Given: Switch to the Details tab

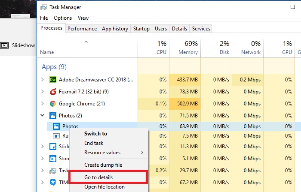Looking at the screenshot, I should (x=179, y=29).
